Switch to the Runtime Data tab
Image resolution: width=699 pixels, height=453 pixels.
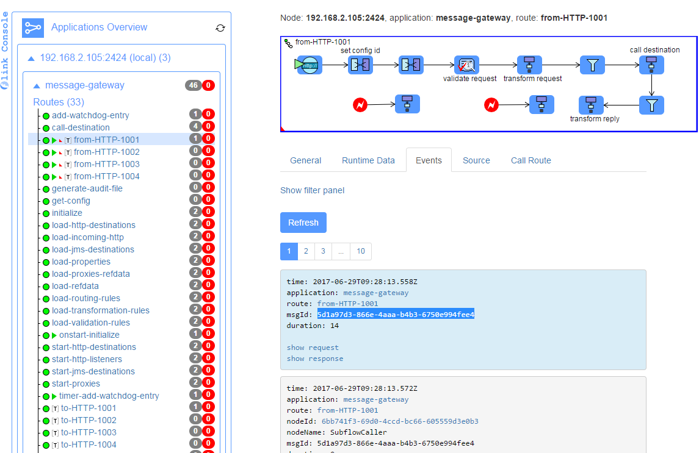(x=368, y=160)
